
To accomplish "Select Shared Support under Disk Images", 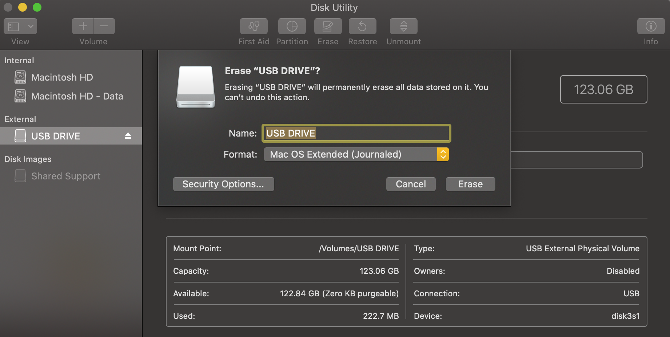I will coord(66,176).
